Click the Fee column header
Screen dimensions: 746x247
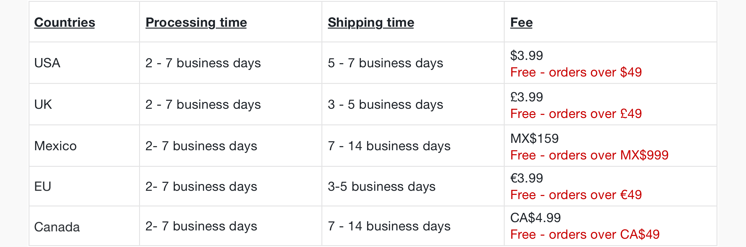pyautogui.click(x=521, y=22)
